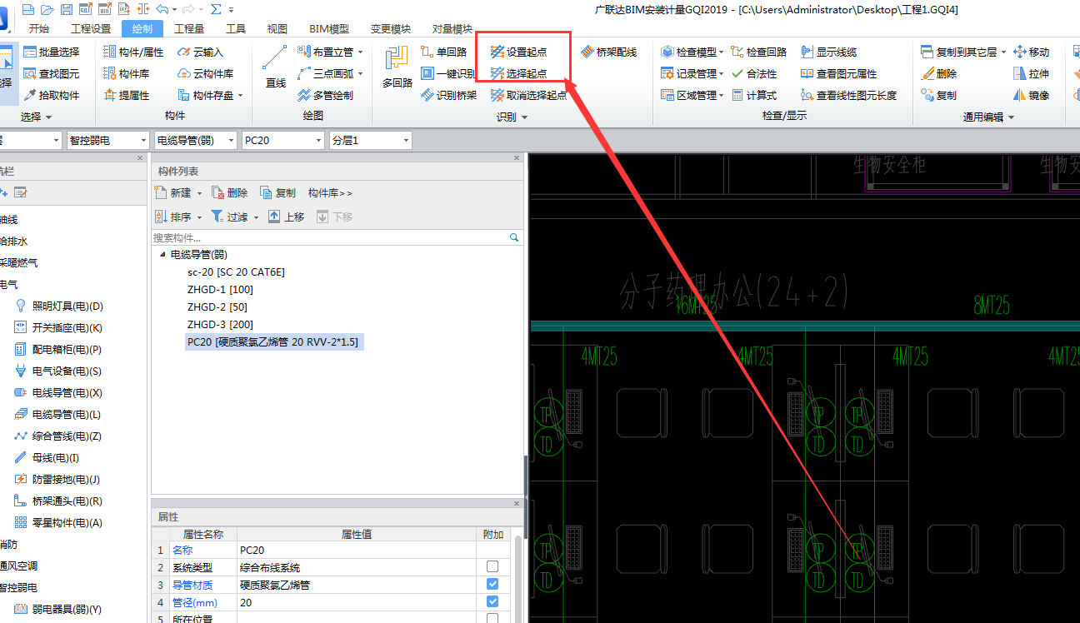Expand the 构件存盘 dropdown
1080x623 pixels.
240,95
